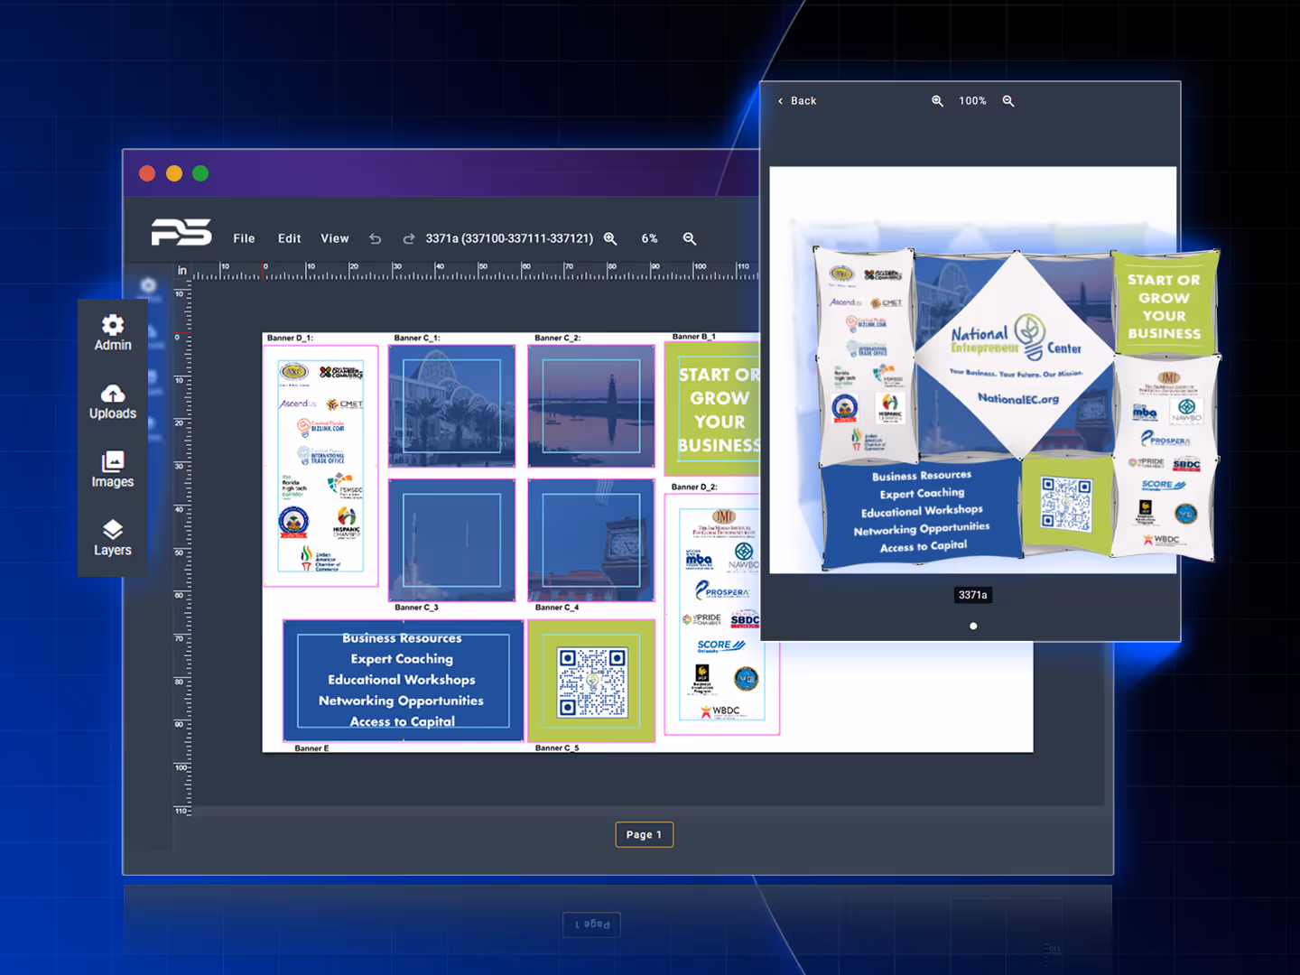Zoom in with magnifier left of 100%
The height and width of the screenshot is (975, 1300).
[938, 101]
